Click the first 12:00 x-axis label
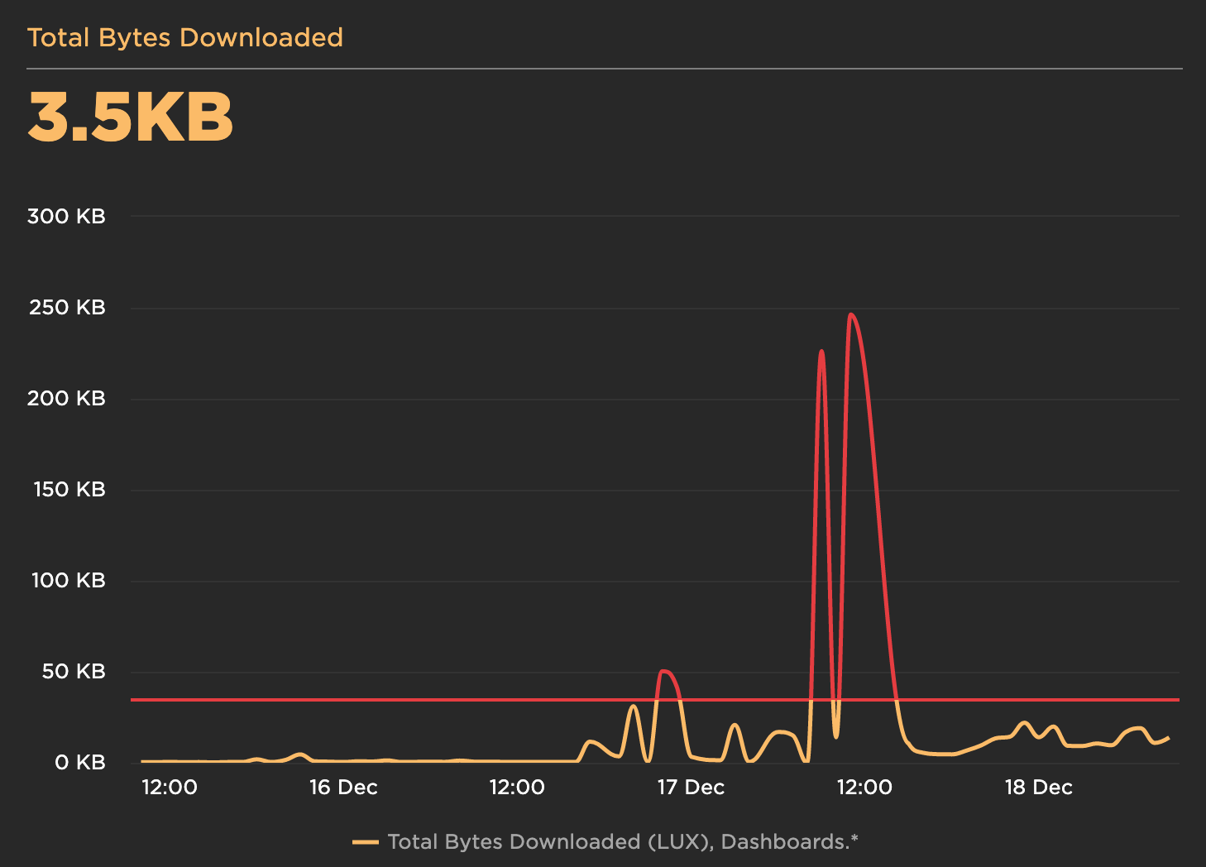1206x867 pixels. pos(170,788)
